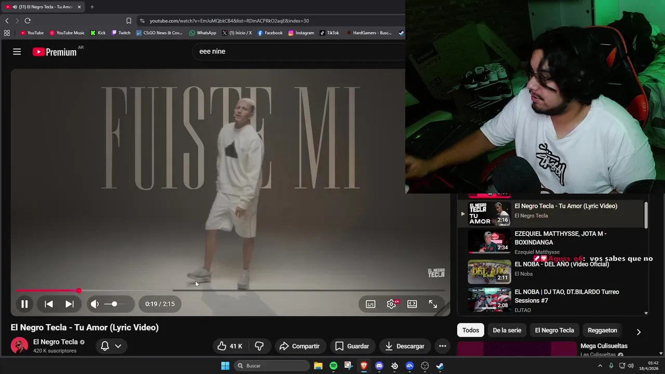The height and width of the screenshot is (374, 665).
Task: Click the Descargar download button
Action: click(x=405, y=346)
